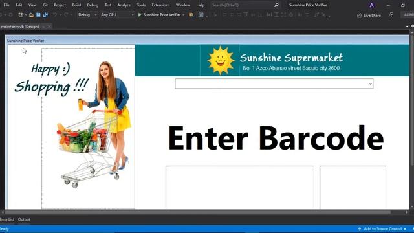Click the large left empty text box
This screenshot has width=414, height=233.
pyautogui.click(x=239, y=188)
